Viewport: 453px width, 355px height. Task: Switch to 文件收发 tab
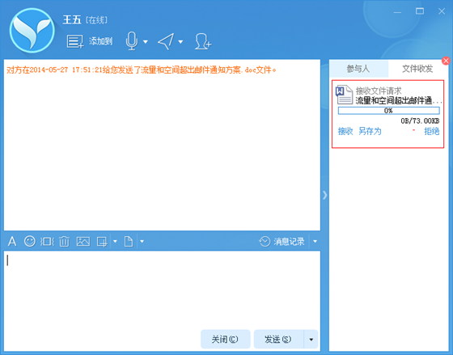tap(417, 69)
